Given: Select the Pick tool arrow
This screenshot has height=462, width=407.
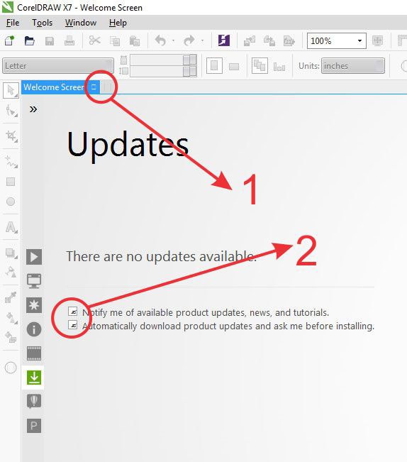Looking at the screenshot, I should [11, 90].
